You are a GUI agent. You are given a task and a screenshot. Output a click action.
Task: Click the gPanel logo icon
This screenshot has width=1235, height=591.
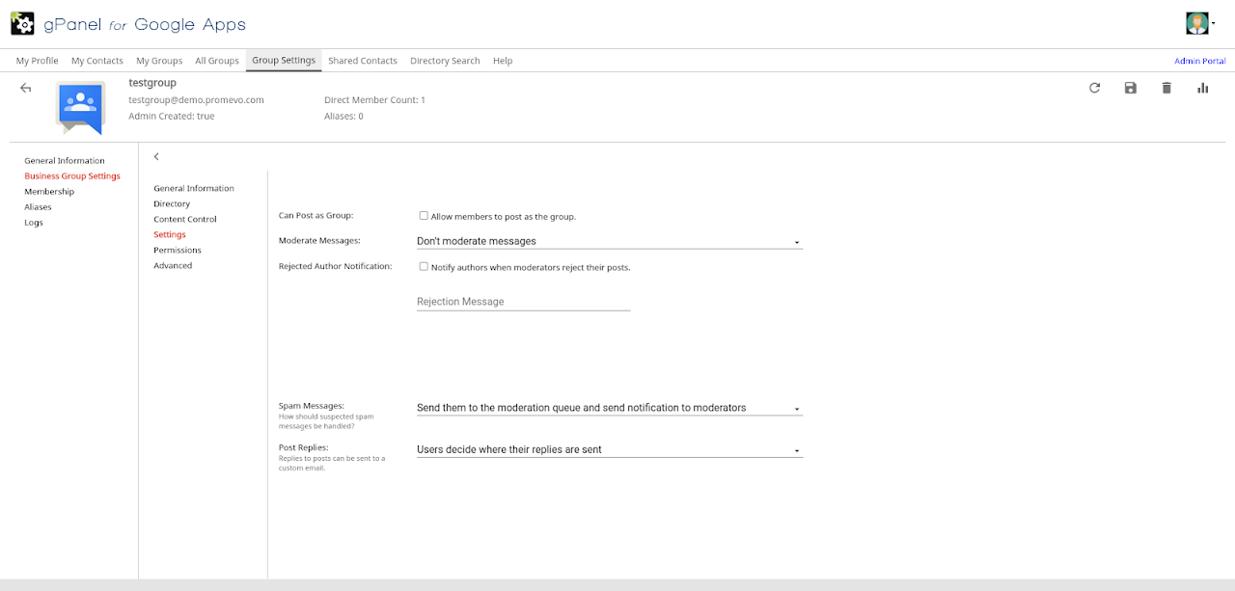point(22,24)
